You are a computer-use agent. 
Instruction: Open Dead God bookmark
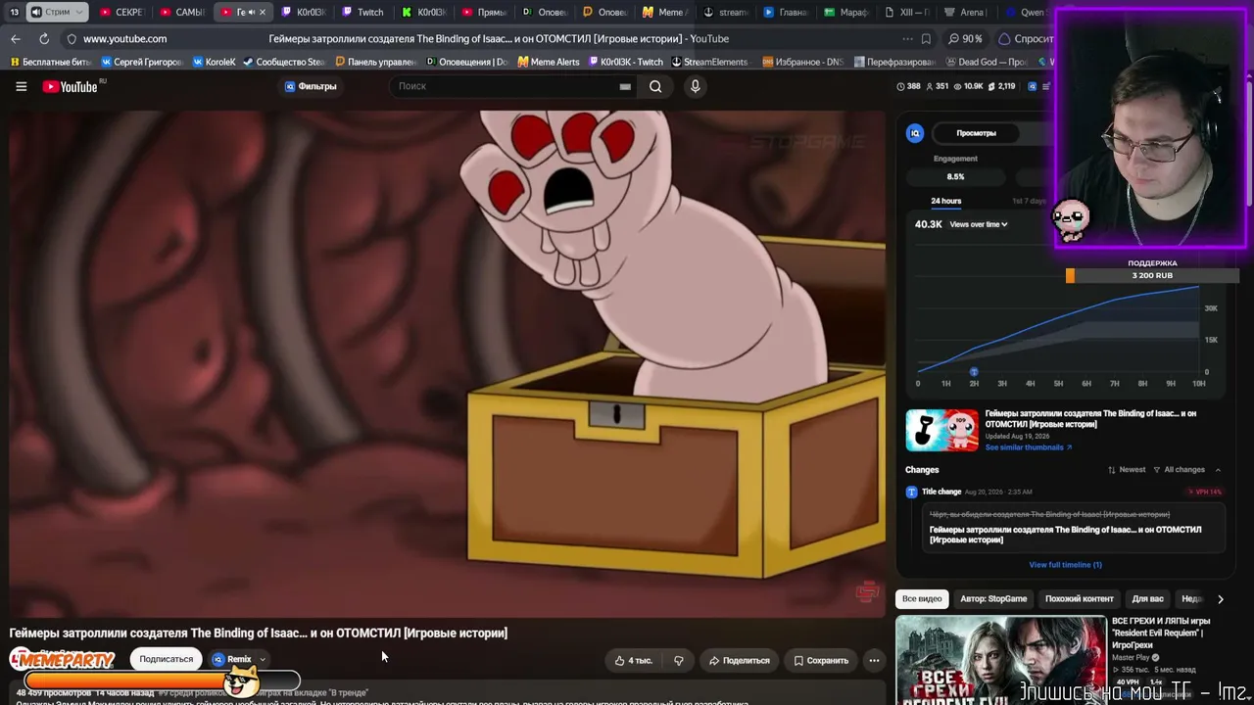click(x=986, y=62)
